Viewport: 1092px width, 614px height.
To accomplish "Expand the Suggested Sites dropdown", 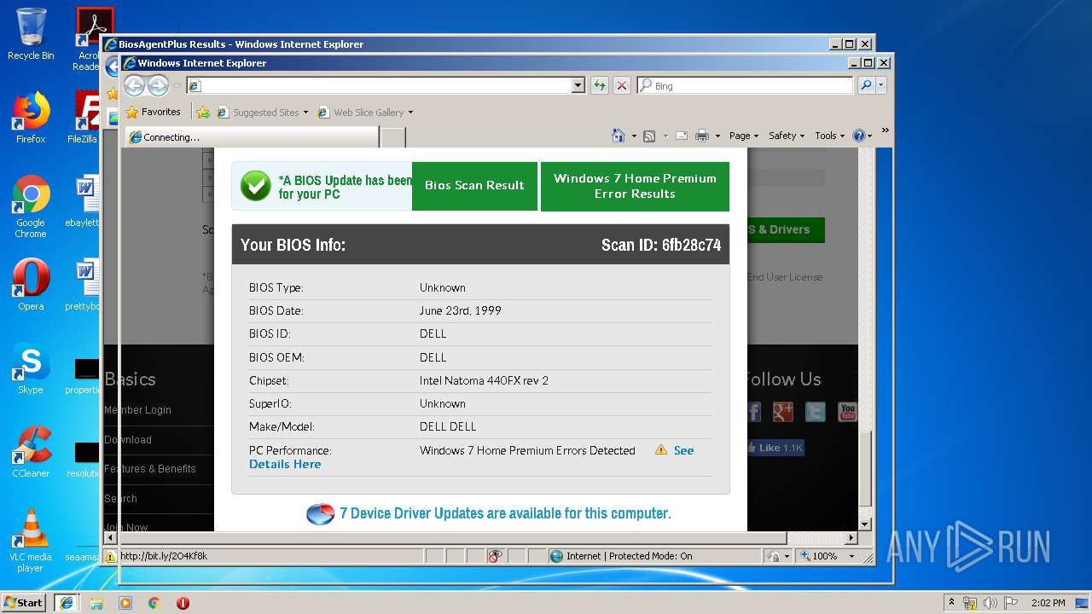I will point(305,113).
